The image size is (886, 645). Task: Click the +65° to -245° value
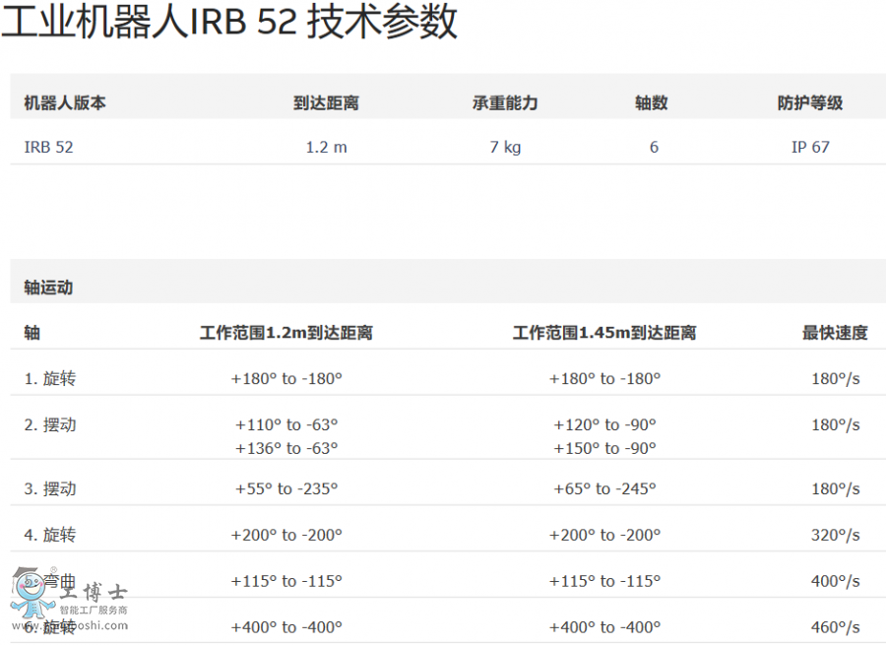coord(604,488)
